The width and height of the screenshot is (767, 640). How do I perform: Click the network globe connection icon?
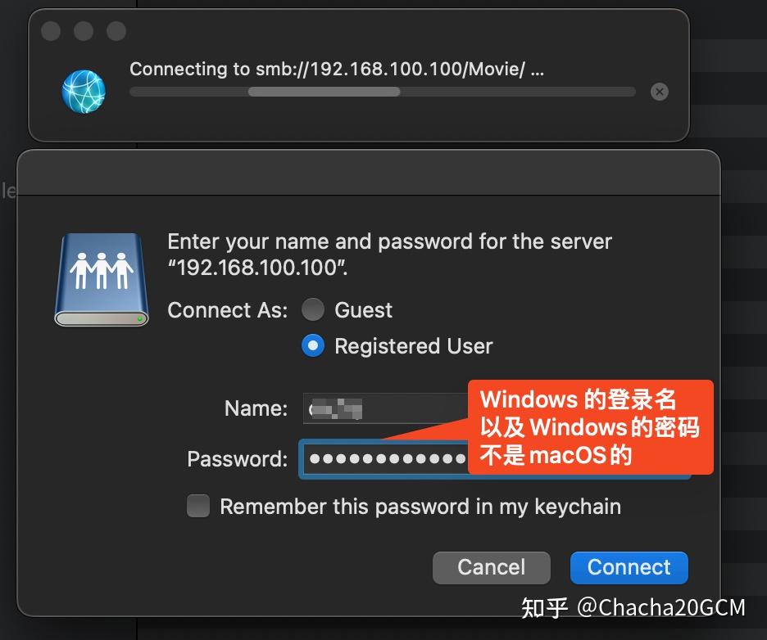tap(84, 92)
